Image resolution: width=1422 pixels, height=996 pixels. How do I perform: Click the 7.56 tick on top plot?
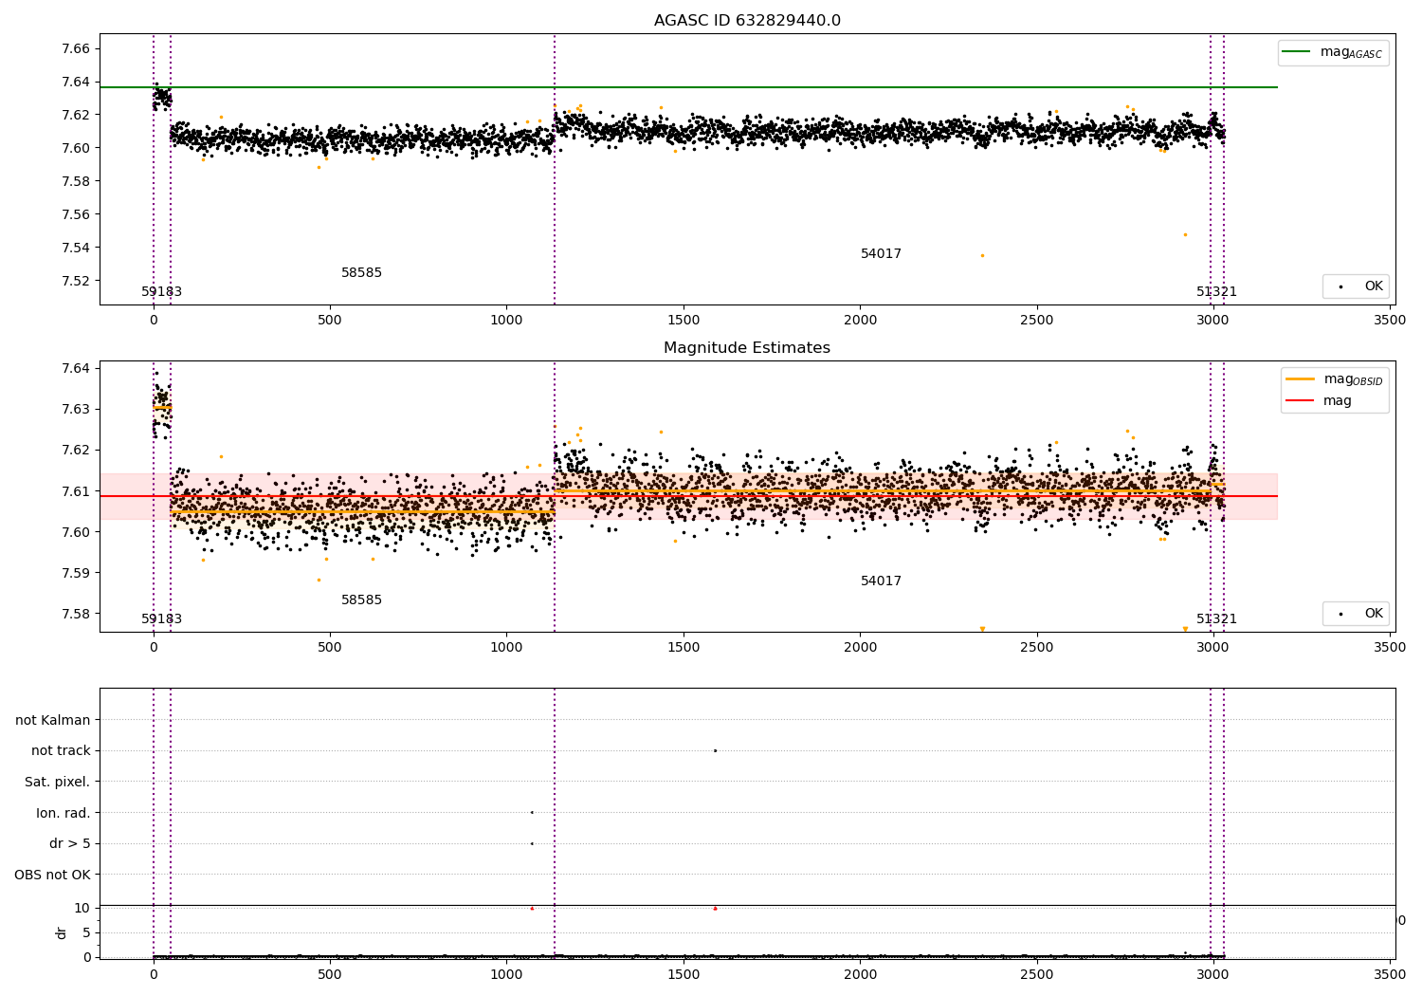tap(76, 214)
